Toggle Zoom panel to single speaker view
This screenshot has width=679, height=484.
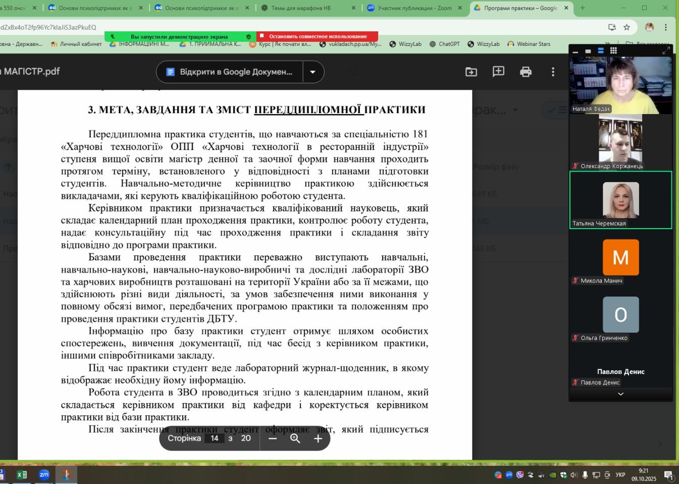pyautogui.click(x=588, y=51)
